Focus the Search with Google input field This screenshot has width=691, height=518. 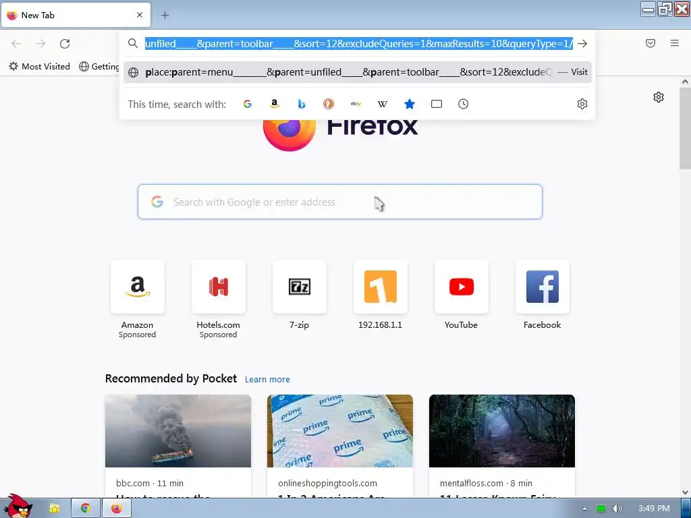(x=340, y=202)
